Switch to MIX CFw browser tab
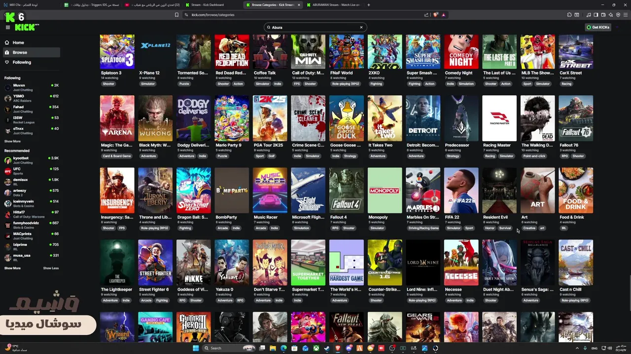Viewport: 631px width, 354px height. 30,5
